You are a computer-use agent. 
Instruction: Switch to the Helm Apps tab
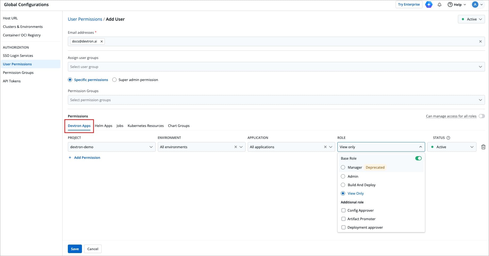click(103, 126)
